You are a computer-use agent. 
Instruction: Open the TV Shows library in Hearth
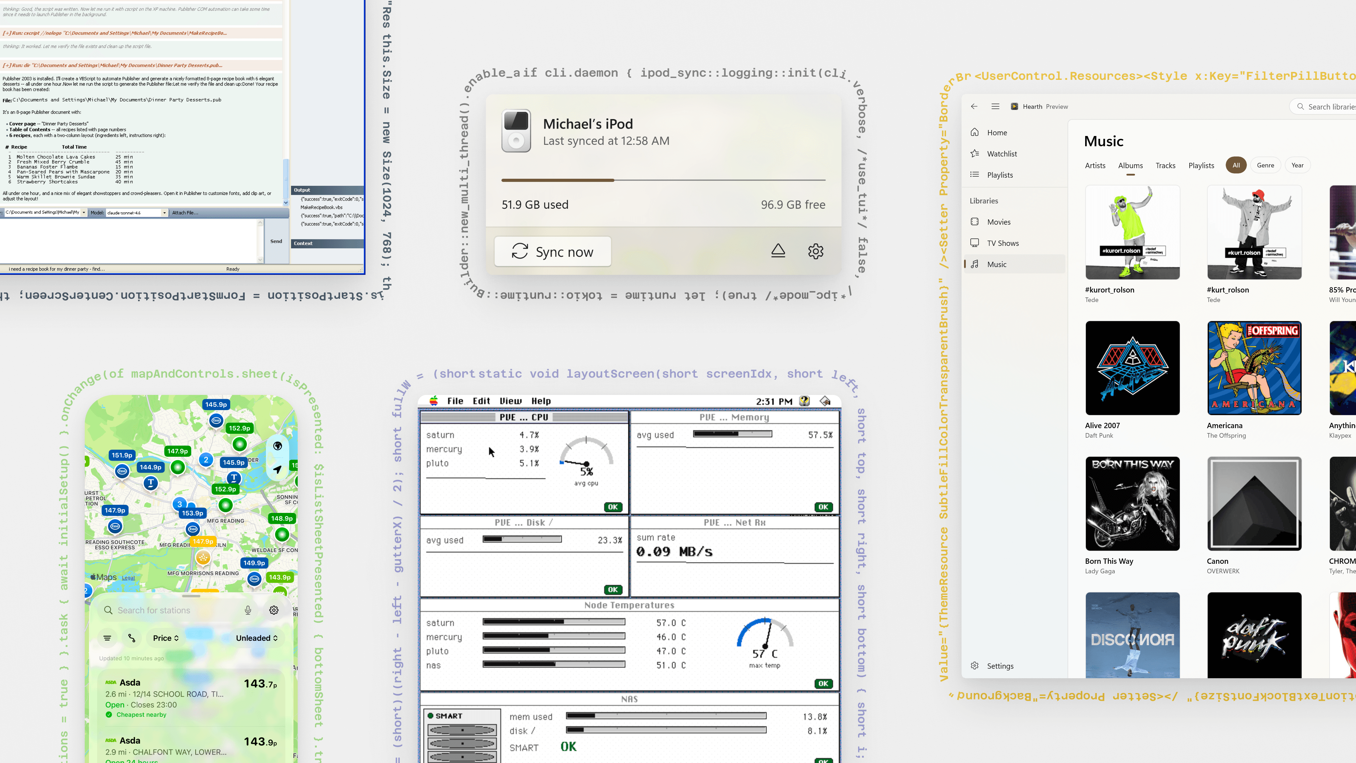click(1015, 243)
